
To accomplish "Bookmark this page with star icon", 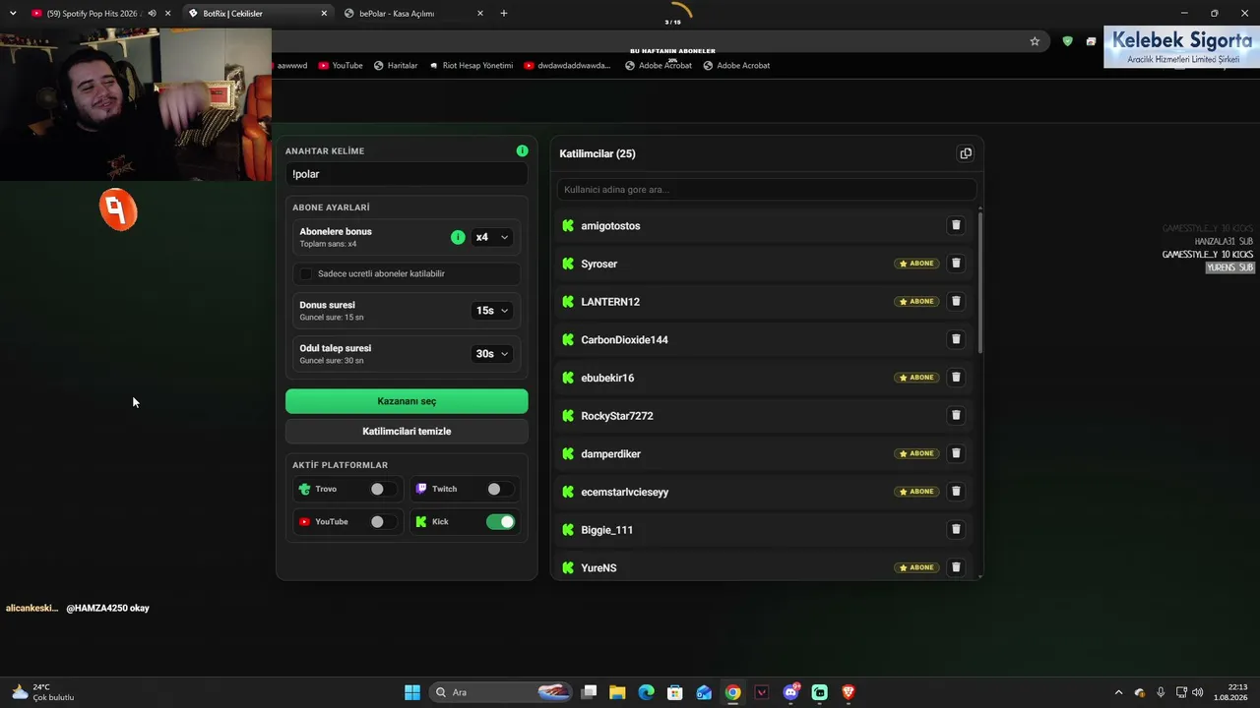I will coord(1035,41).
